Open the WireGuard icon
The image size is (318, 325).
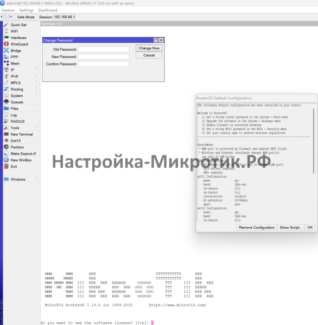6,44
